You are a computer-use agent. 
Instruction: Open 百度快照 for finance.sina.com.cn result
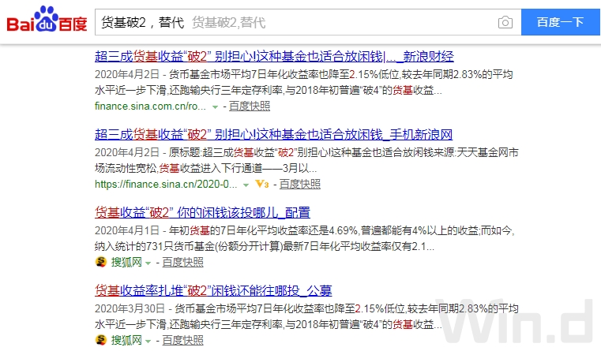[250, 106]
